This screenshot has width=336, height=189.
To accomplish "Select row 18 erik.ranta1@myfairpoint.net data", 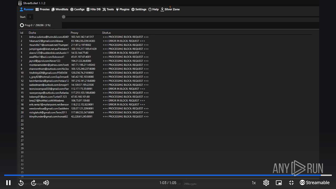I will (x=49, y=104).
